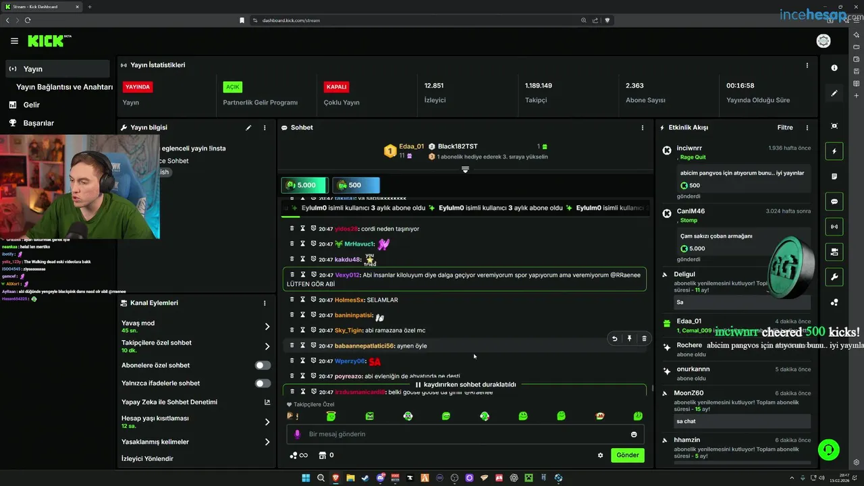Click the CanIM46 entry in activity feed
The image size is (864, 486).
pos(691,211)
